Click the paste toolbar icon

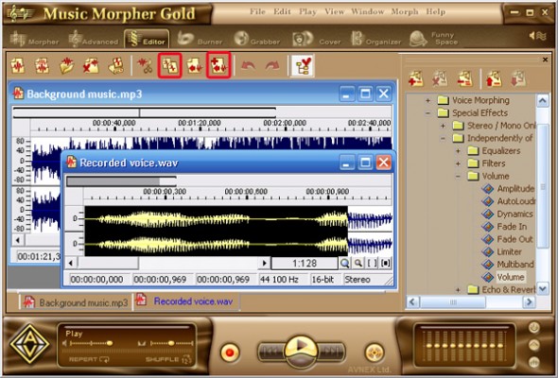pyautogui.click(x=194, y=65)
